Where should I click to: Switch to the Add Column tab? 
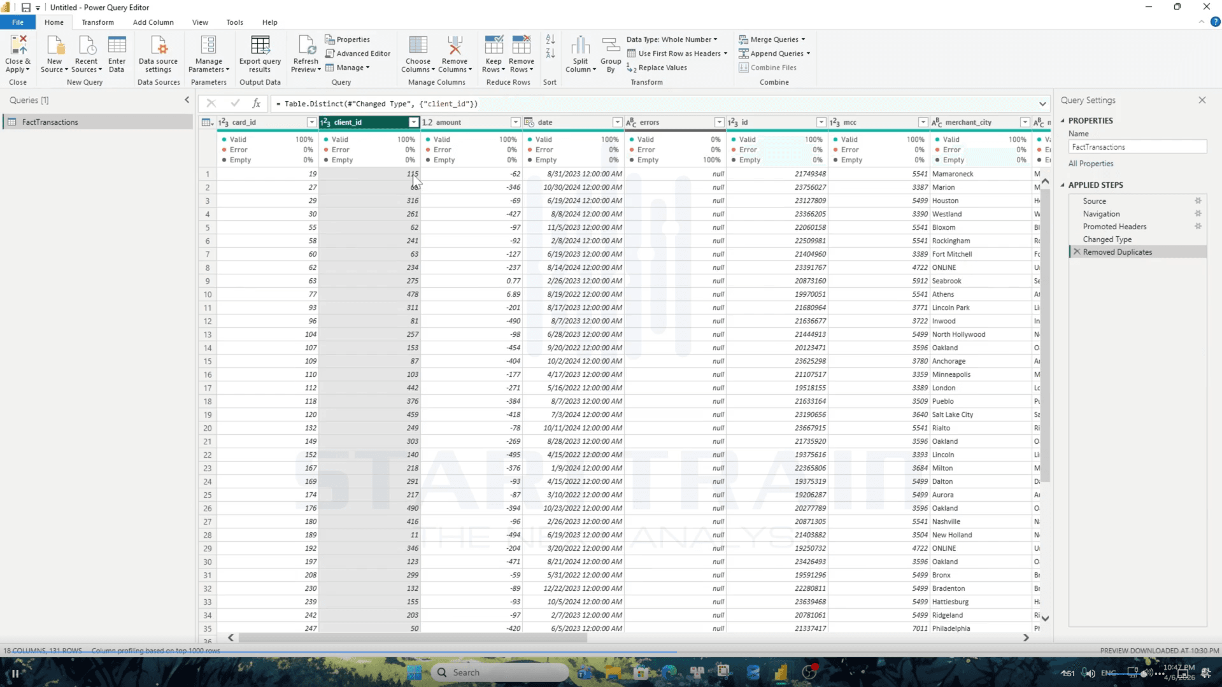coord(153,22)
